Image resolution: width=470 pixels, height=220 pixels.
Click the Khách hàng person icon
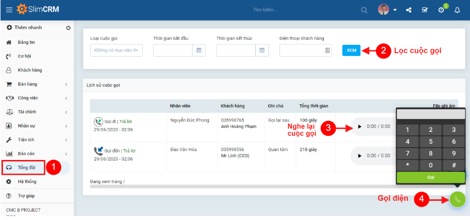tap(9, 70)
